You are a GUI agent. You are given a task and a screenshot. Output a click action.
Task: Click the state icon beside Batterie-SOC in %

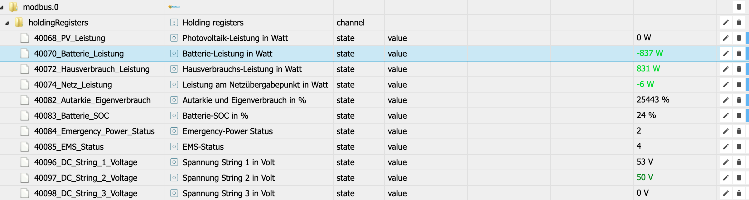[x=174, y=116]
